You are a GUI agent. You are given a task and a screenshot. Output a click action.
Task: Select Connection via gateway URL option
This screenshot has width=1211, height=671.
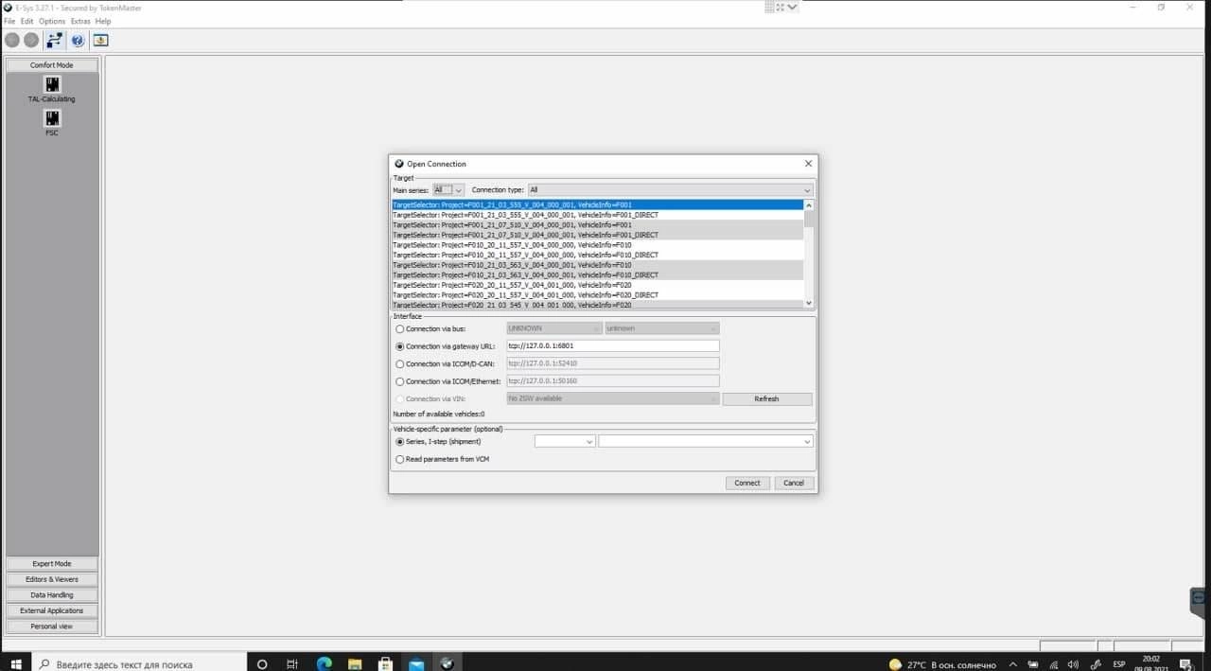tap(399, 346)
